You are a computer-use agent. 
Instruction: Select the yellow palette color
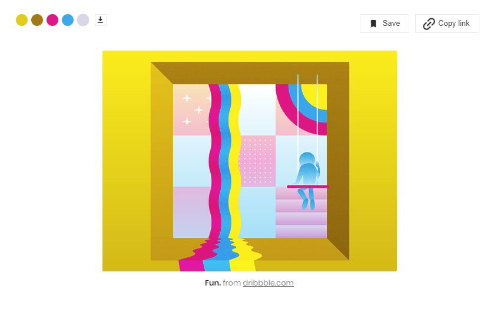pyautogui.click(x=22, y=20)
